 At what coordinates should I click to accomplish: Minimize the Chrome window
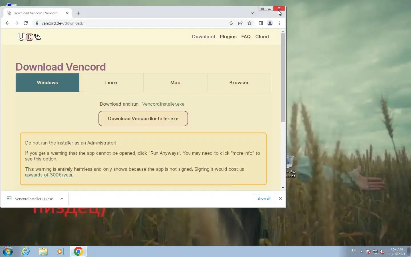pos(262,9)
